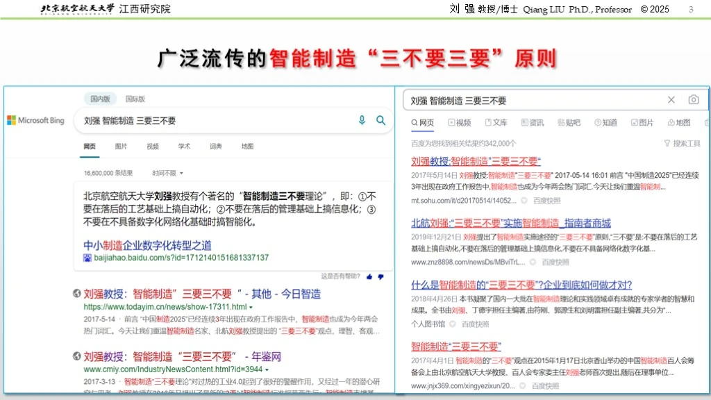Click circle icon after www.znz8898.com URL
Screen dimensions: 711x400
coord(533,262)
